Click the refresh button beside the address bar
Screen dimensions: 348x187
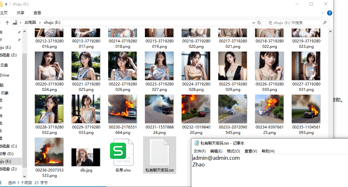click(x=259, y=22)
